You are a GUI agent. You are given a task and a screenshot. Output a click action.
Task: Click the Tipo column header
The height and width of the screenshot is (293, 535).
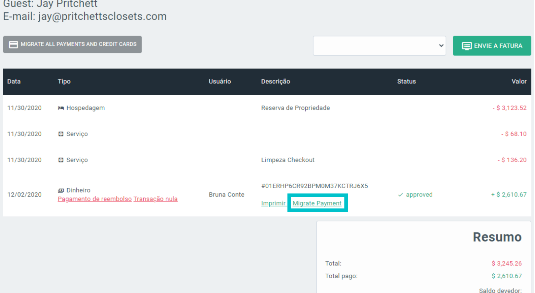click(64, 81)
